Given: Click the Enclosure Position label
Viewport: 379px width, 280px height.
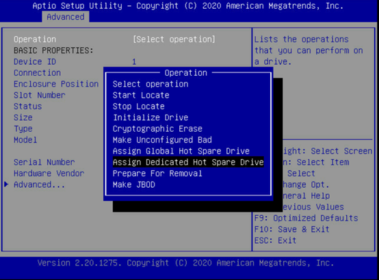Looking at the screenshot, I should coord(56,84).
